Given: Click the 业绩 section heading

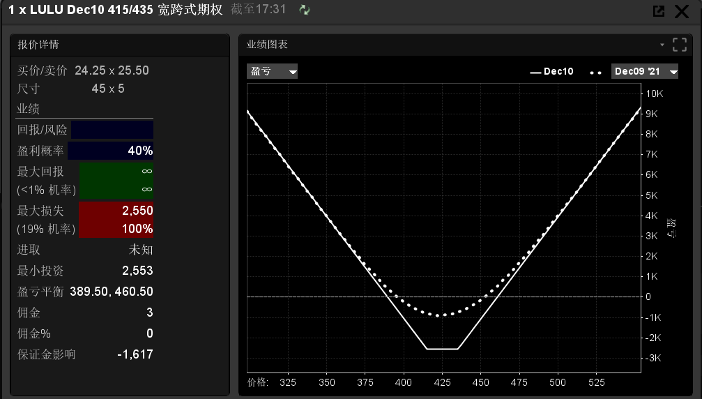Looking at the screenshot, I should (28, 109).
